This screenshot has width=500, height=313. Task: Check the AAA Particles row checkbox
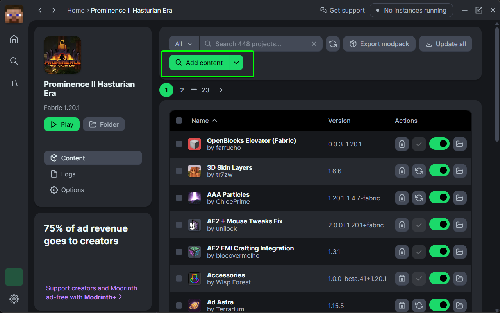[179, 198]
